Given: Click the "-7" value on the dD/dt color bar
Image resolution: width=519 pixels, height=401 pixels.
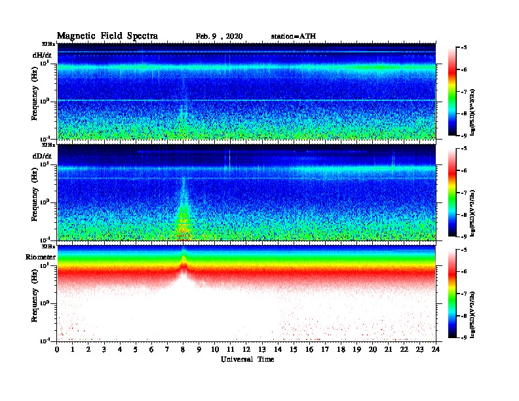Looking at the screenshot, I should click(x=464, y=193).
